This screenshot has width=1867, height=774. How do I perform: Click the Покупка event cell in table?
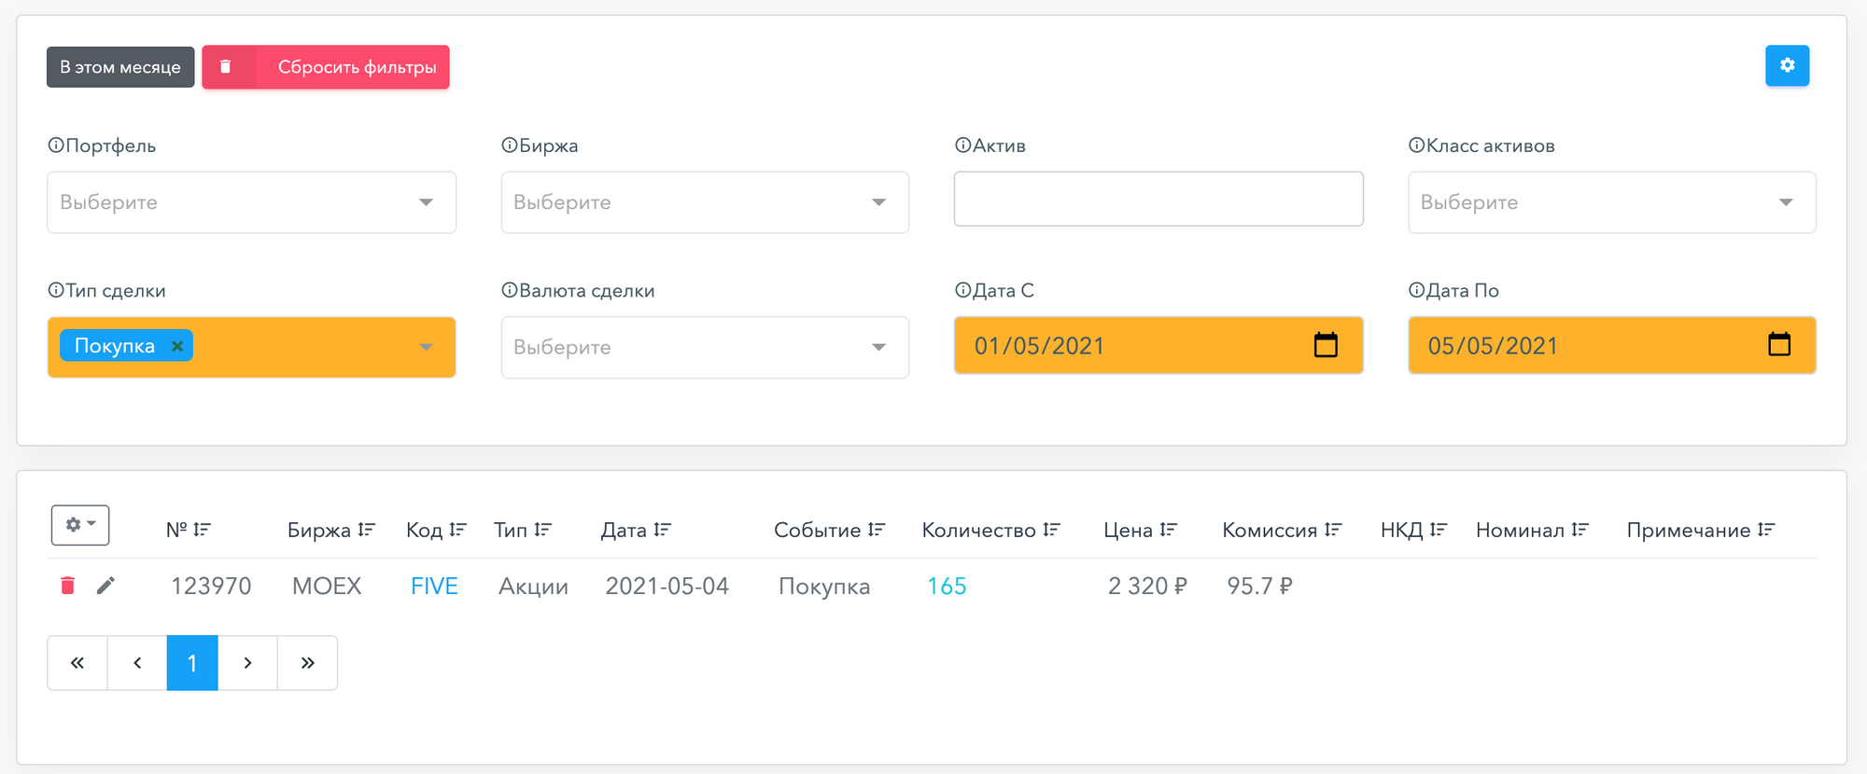[824, 586]
